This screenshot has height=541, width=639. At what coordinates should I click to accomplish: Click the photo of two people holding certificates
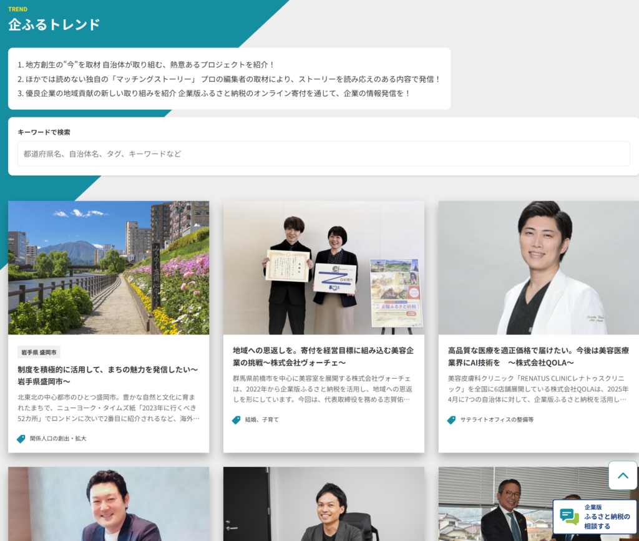(x=323, y=268)
